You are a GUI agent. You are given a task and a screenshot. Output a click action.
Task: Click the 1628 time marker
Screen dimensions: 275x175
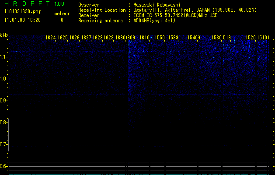coord(97,38)
